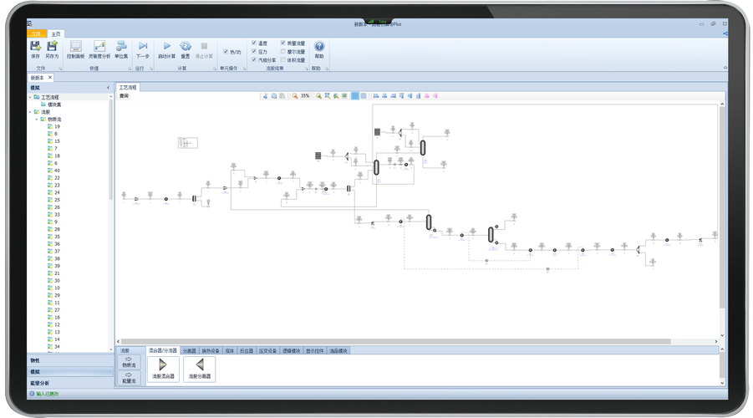
Task: Collapse the 物质流 tree node
Action: point(37,120)
